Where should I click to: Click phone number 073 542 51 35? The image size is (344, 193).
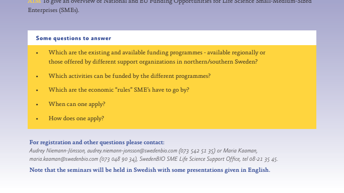(x=197, y=151)
